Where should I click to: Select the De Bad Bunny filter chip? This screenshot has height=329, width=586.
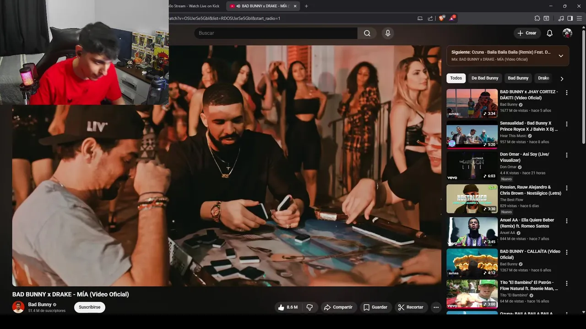click(485, 78)
